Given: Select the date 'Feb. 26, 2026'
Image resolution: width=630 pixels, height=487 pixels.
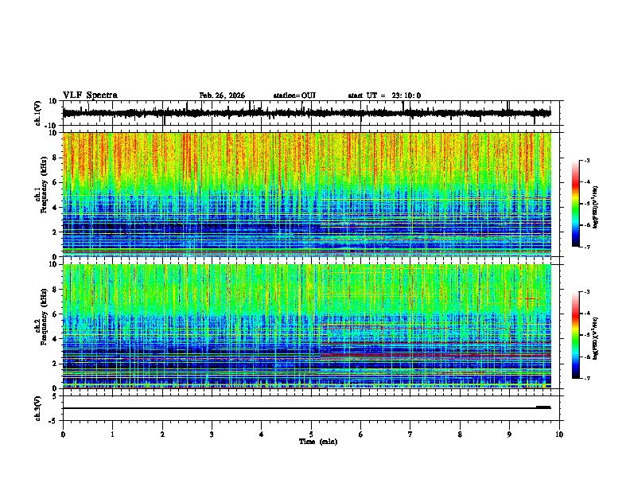Looking at the screenshot, I should 222,95.
